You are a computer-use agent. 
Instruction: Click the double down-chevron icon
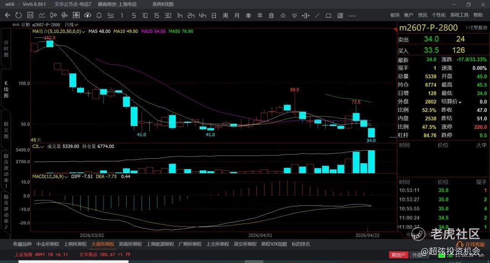click(x=294, y=15)
